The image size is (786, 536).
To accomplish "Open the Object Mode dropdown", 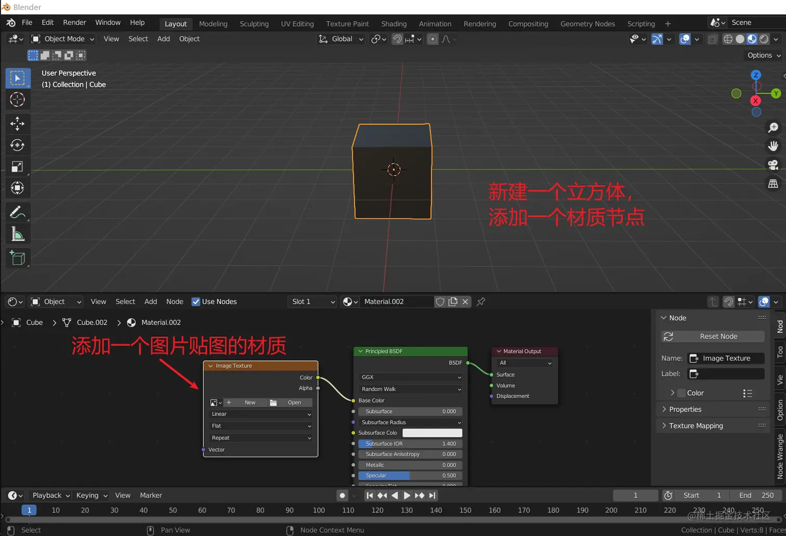I will [x=63, y=39].
